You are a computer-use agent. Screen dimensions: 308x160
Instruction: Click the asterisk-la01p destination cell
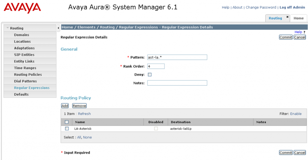point(181,129)
